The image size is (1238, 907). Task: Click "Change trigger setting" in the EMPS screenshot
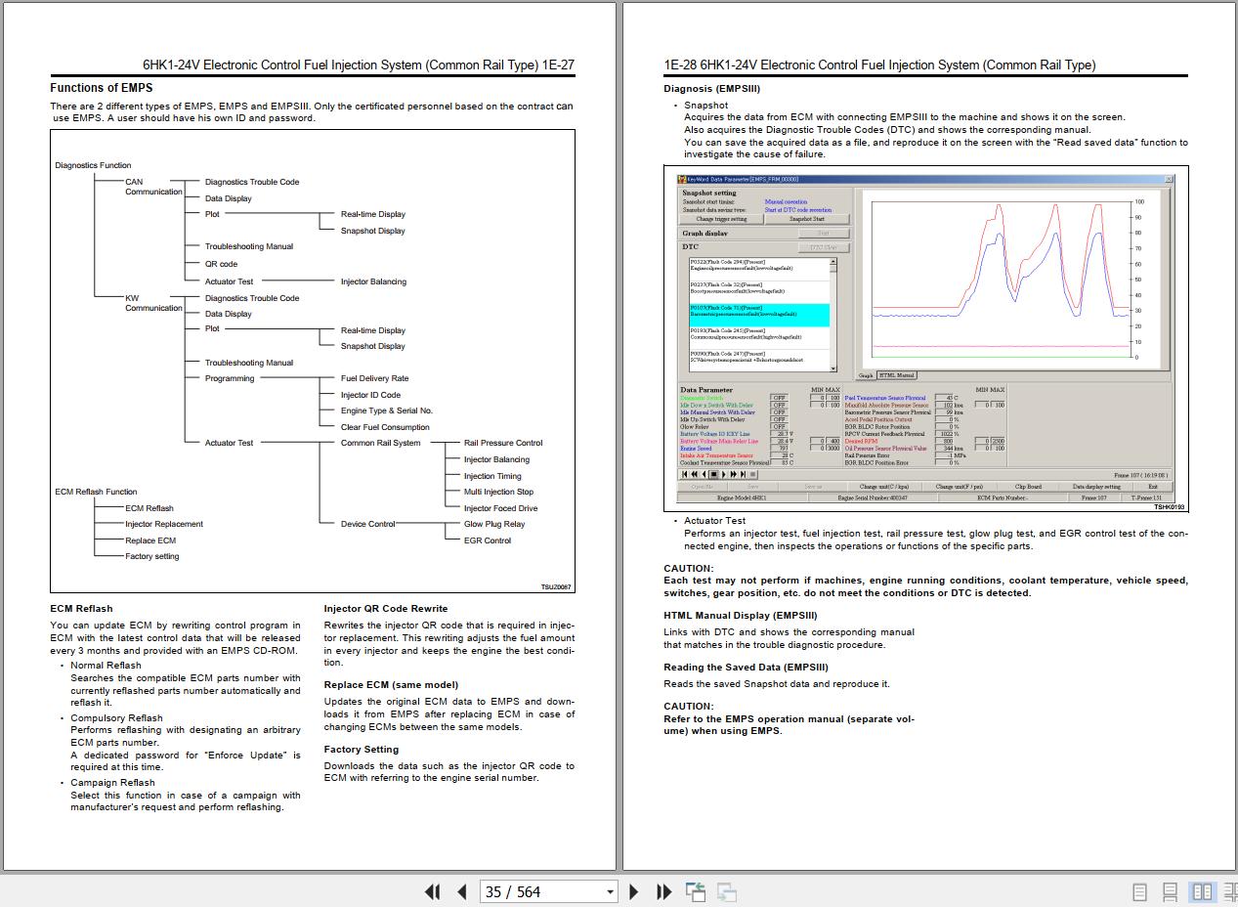click(x=721, y=219)
